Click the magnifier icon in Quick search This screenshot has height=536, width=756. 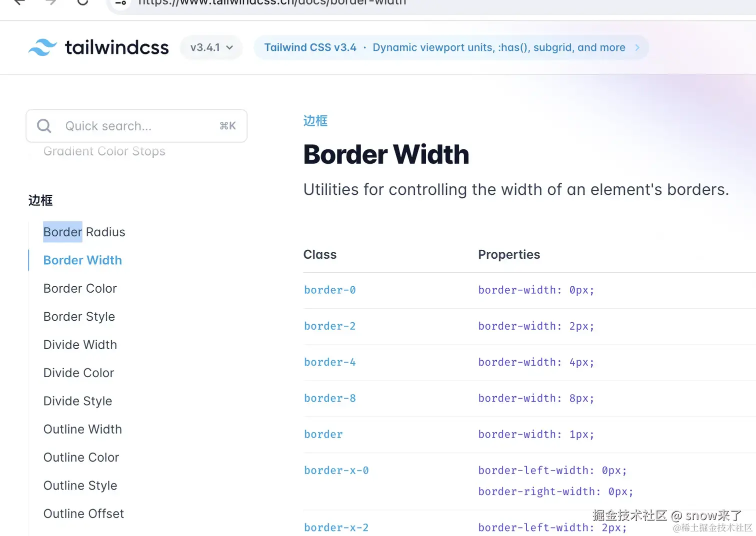click(44, 126)
